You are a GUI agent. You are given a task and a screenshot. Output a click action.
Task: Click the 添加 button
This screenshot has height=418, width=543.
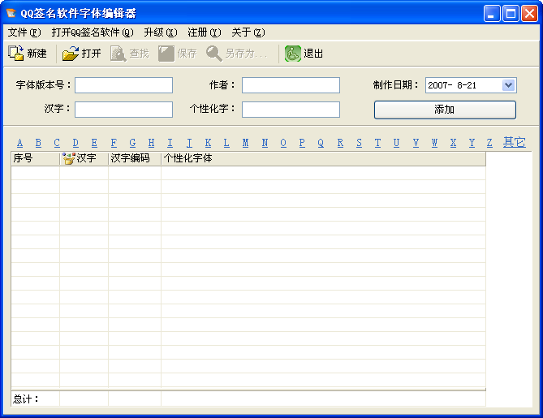coord(445,110)
